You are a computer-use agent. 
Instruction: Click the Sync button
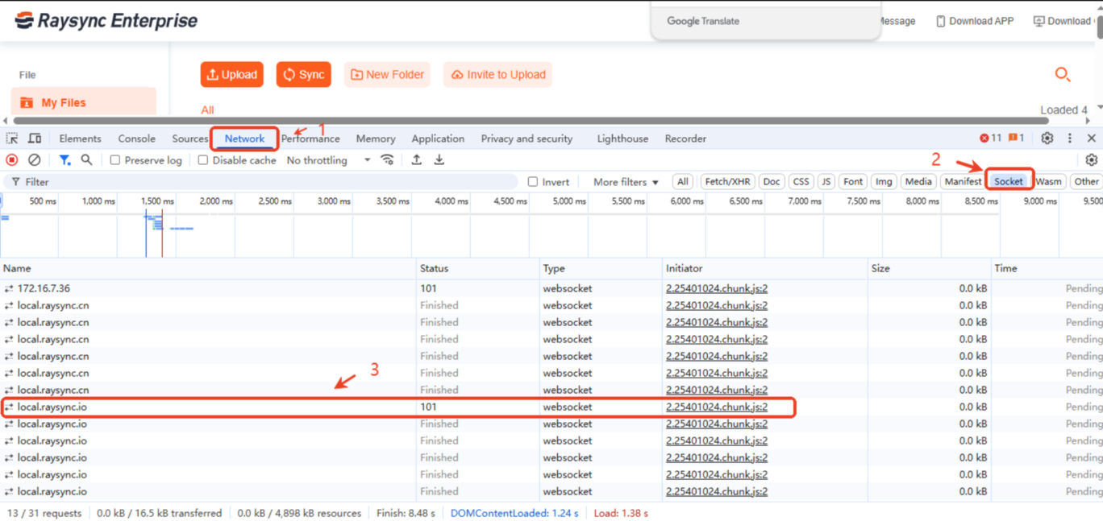tap(304, 75)
